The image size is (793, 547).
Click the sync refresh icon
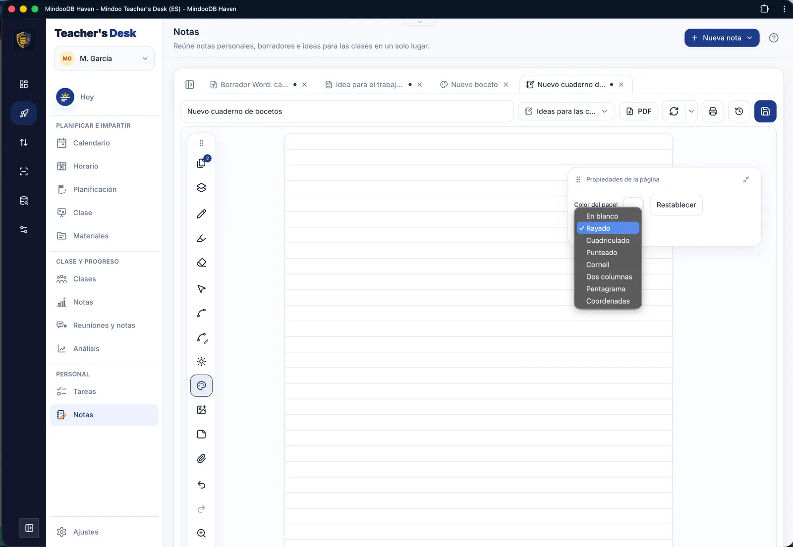(x=674, y=111)
